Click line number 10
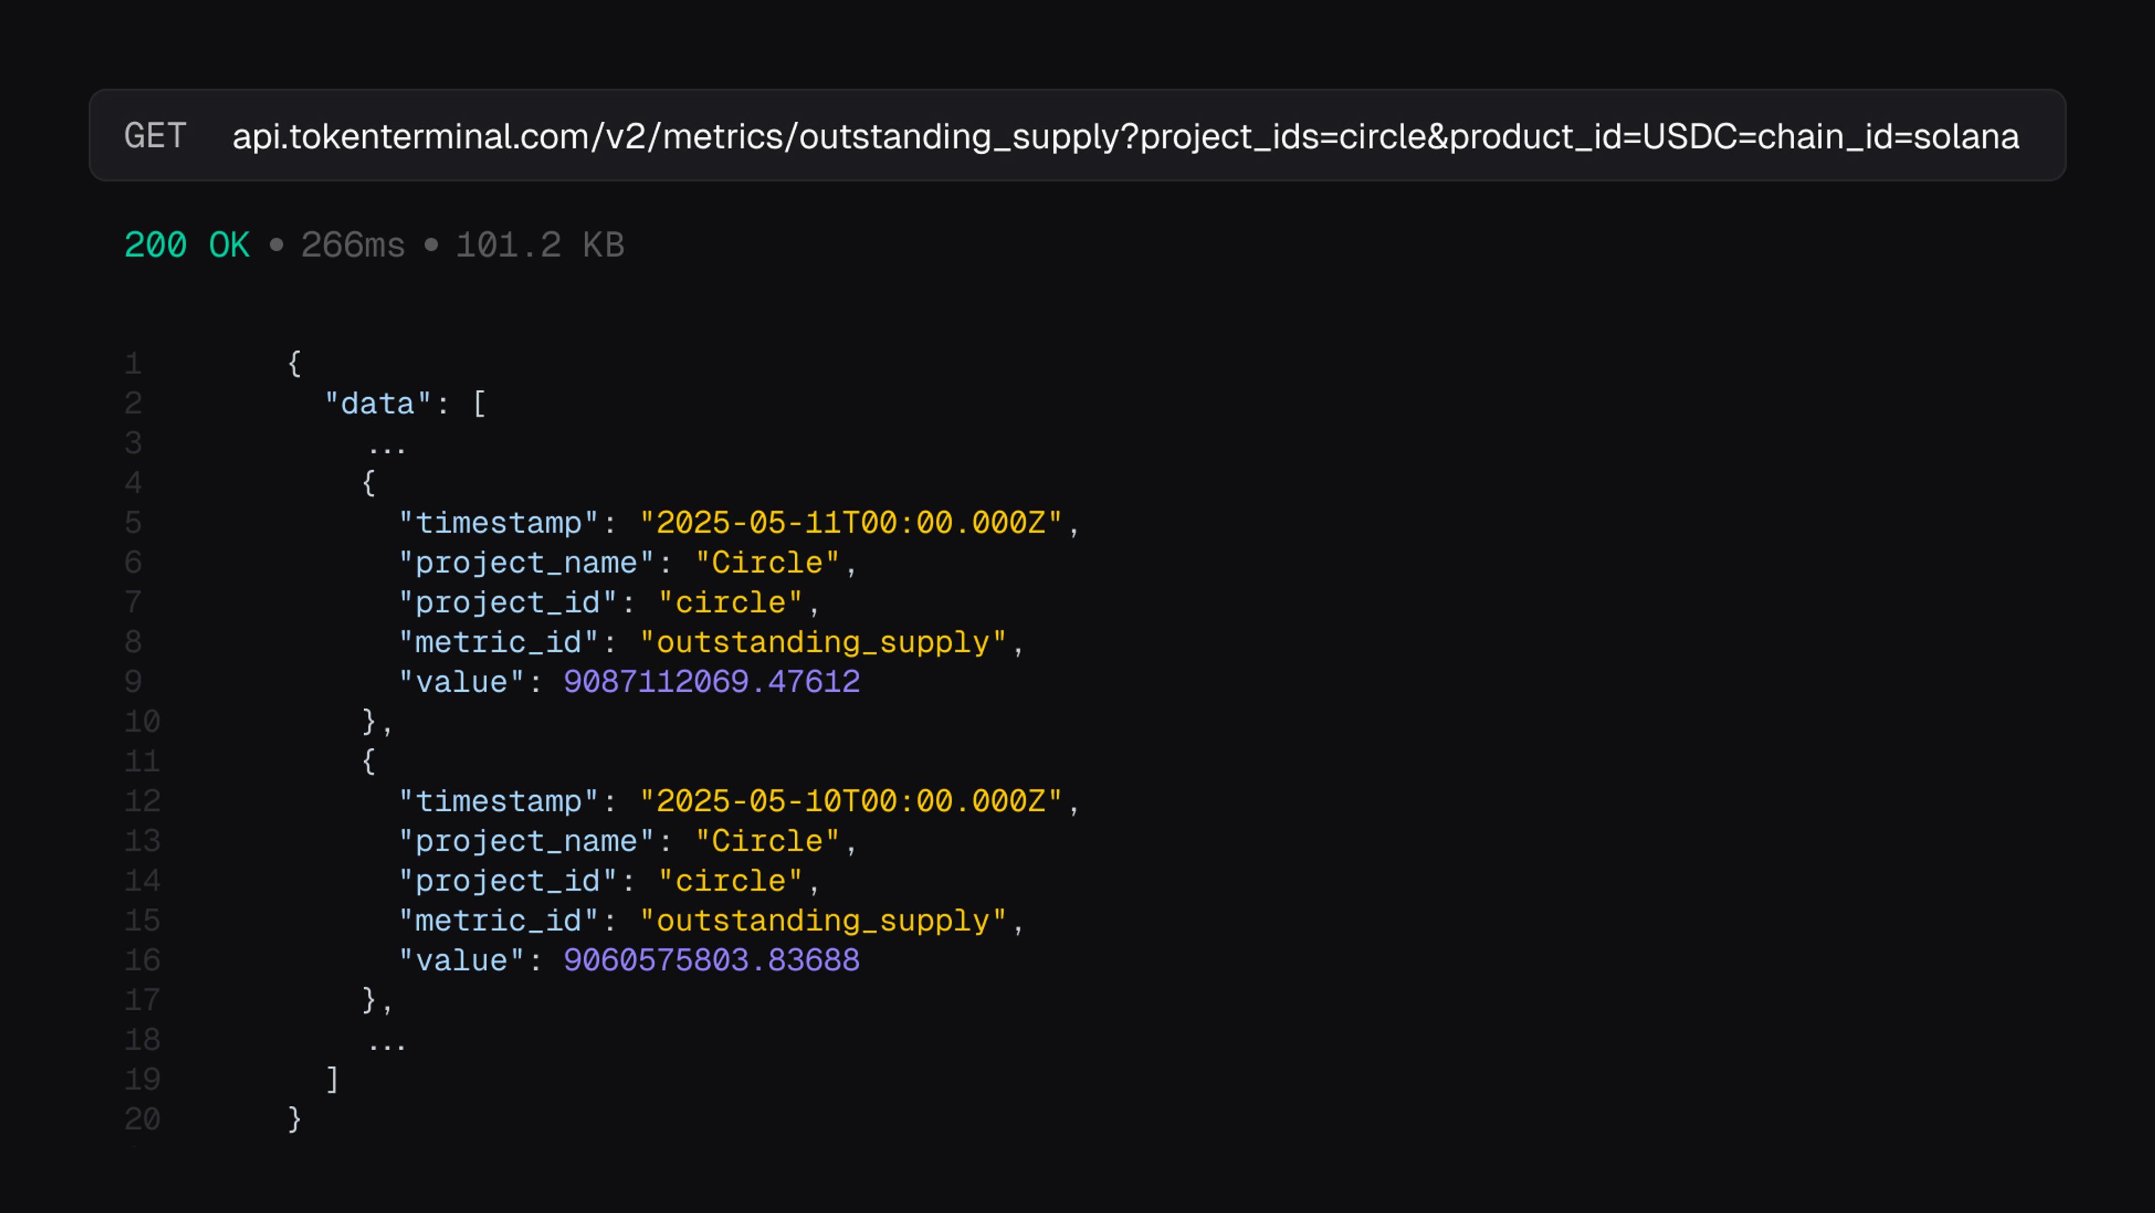 (141, 721)
